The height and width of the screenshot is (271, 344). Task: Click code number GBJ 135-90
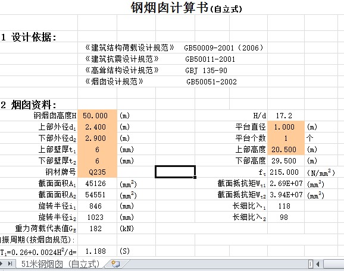(x=207, y=71)
